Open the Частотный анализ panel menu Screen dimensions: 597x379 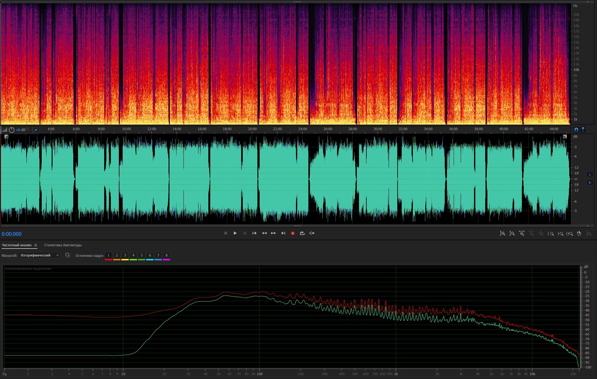[36, 245]
